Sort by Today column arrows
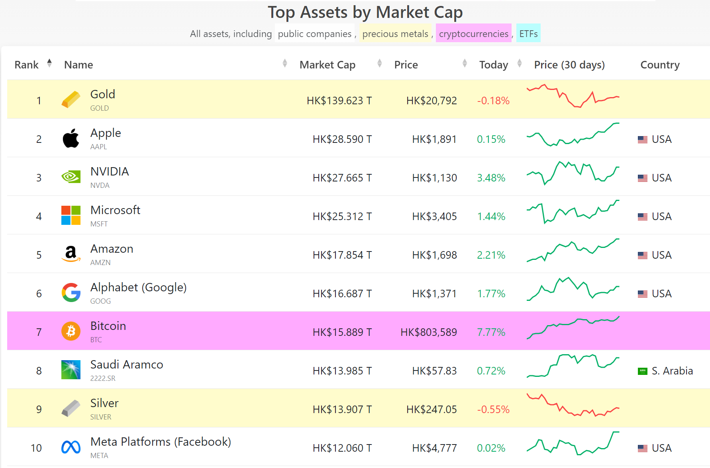The image size is (710, 468). pyautogui.click(x=520, y=63)
